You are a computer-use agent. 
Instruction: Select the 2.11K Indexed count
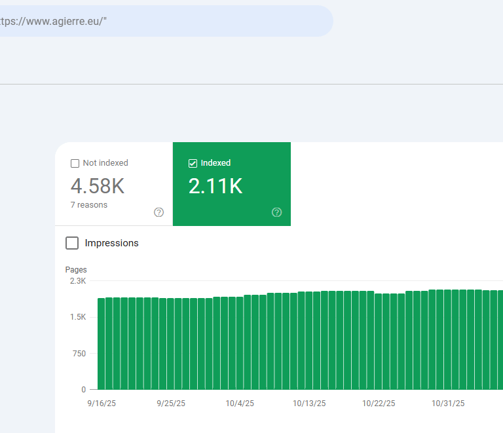[215, 186]
